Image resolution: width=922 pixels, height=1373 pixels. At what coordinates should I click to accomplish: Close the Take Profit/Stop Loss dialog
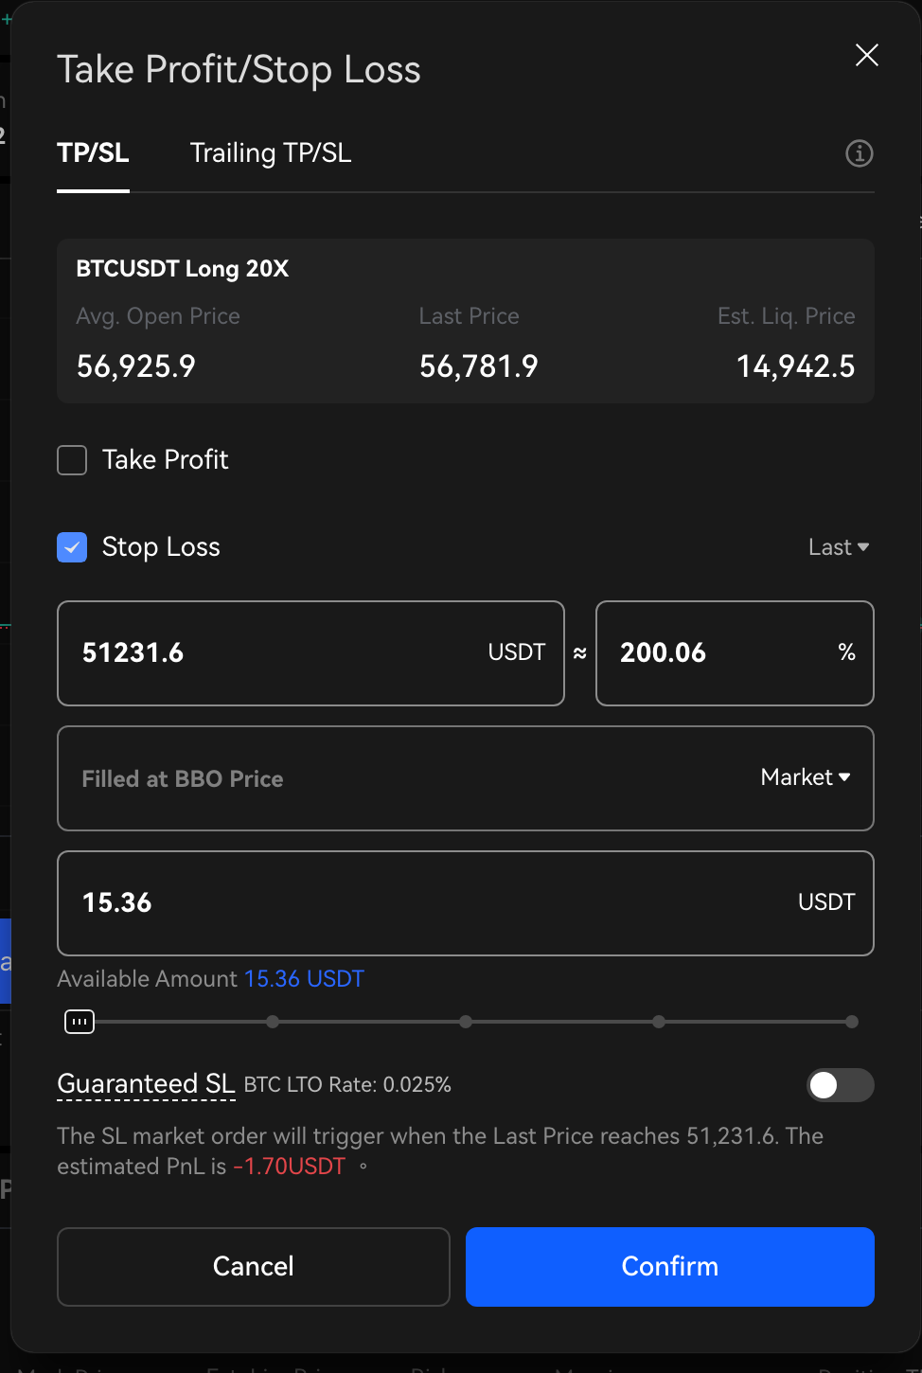pos(866,55)
